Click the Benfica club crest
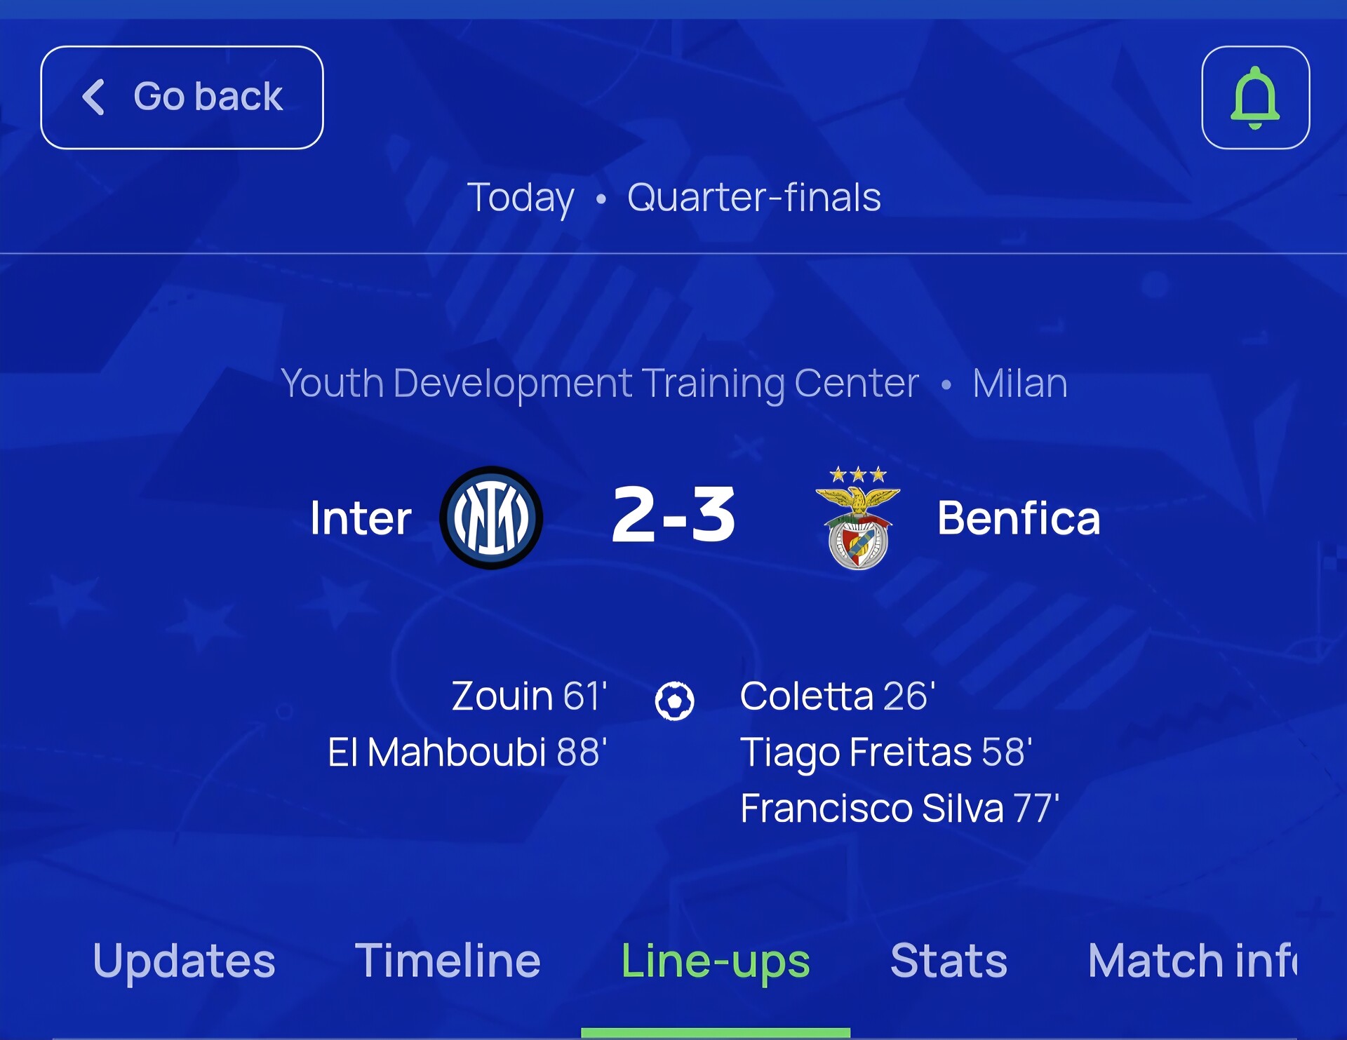Image resolution: width=1347 pixels, height=1040 pixels. point(857,519)
